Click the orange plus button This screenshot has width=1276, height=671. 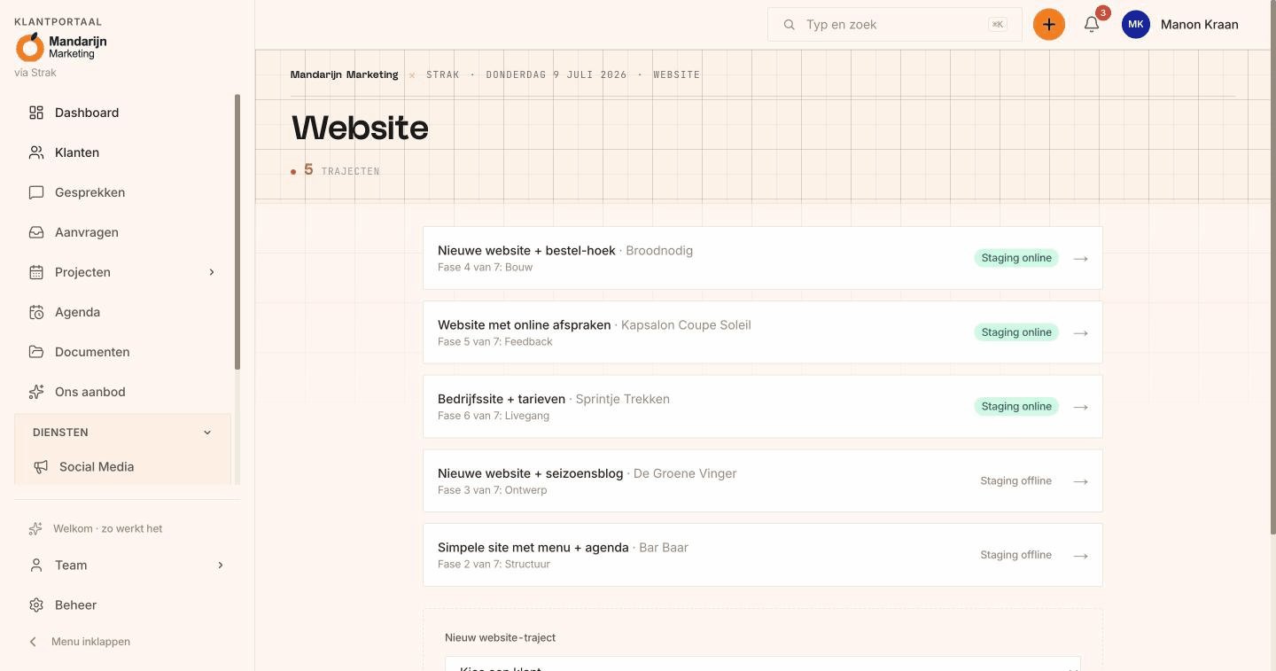1049,25
